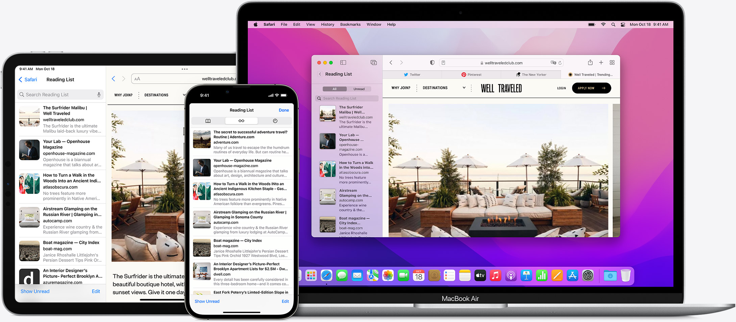Toggle the sidebar icon in Mac Safari
This screenshot has height=322, width=736.
(x=343, y=62)
